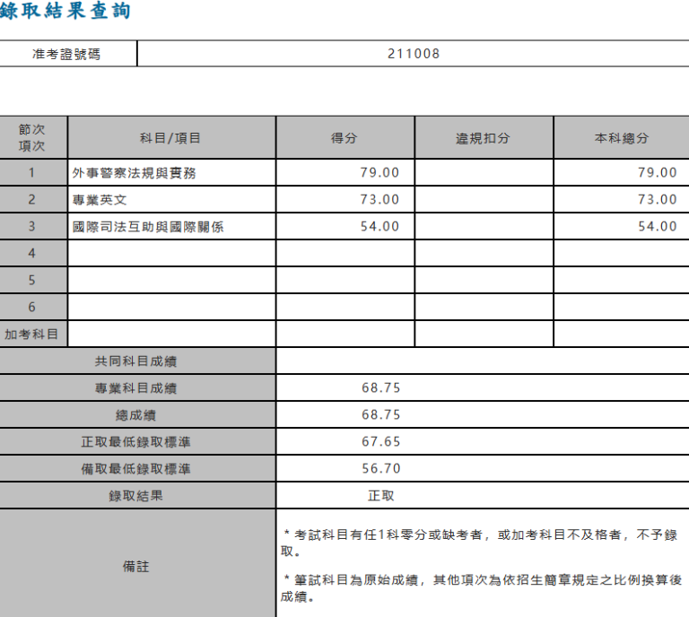Click the 得分 value 79.00 in row 1
Image resolution: width=689 pixels, height=617 pixels.
[379, 172]
